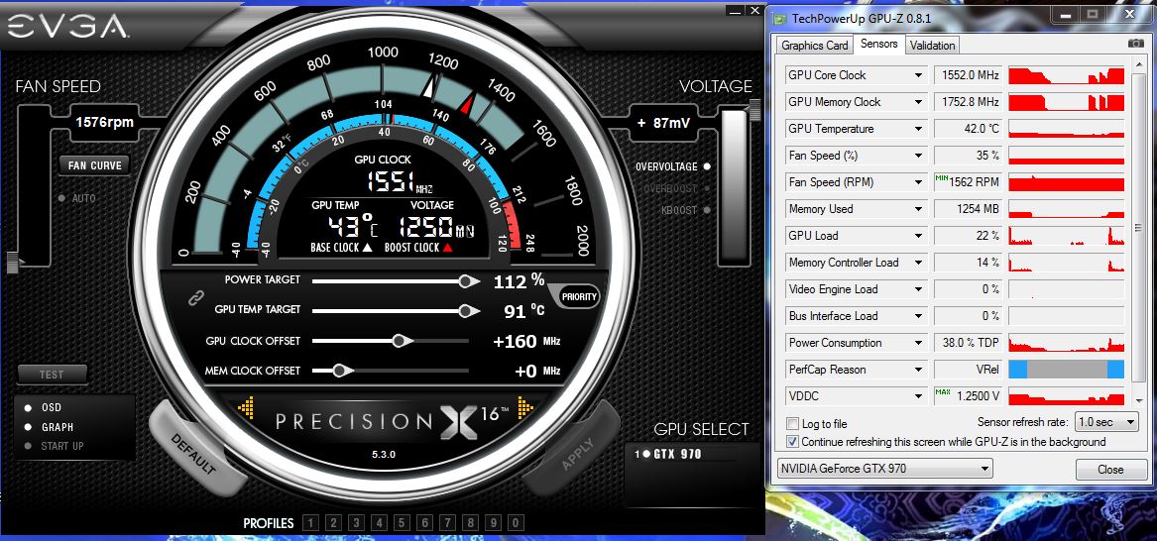Click the TEST button

[52, 375]
